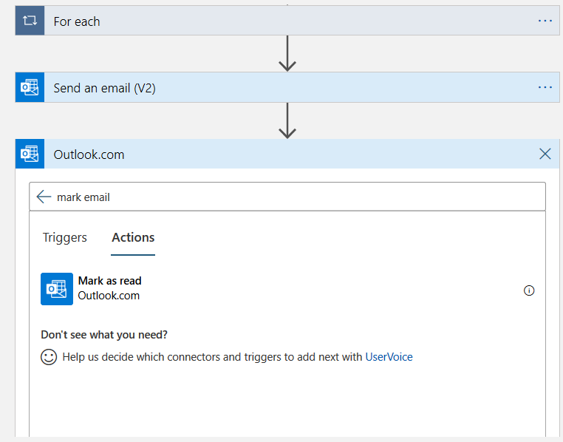Image resolution: width=563 pixels, height=442 pixels.
Task: Show info for the Mark as read action
Action: [529, 290]
